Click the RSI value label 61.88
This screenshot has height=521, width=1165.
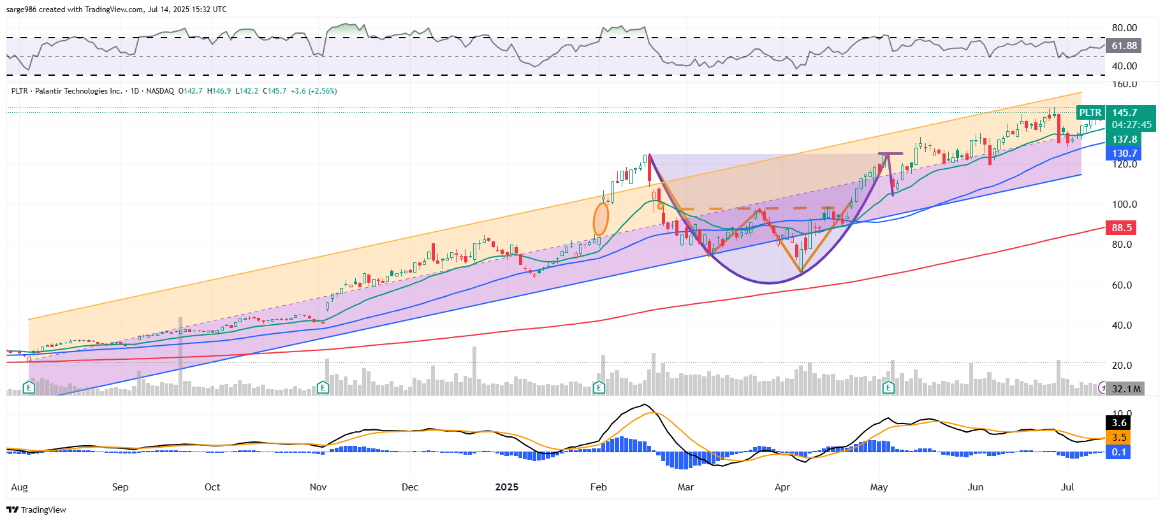point(1124,46)
